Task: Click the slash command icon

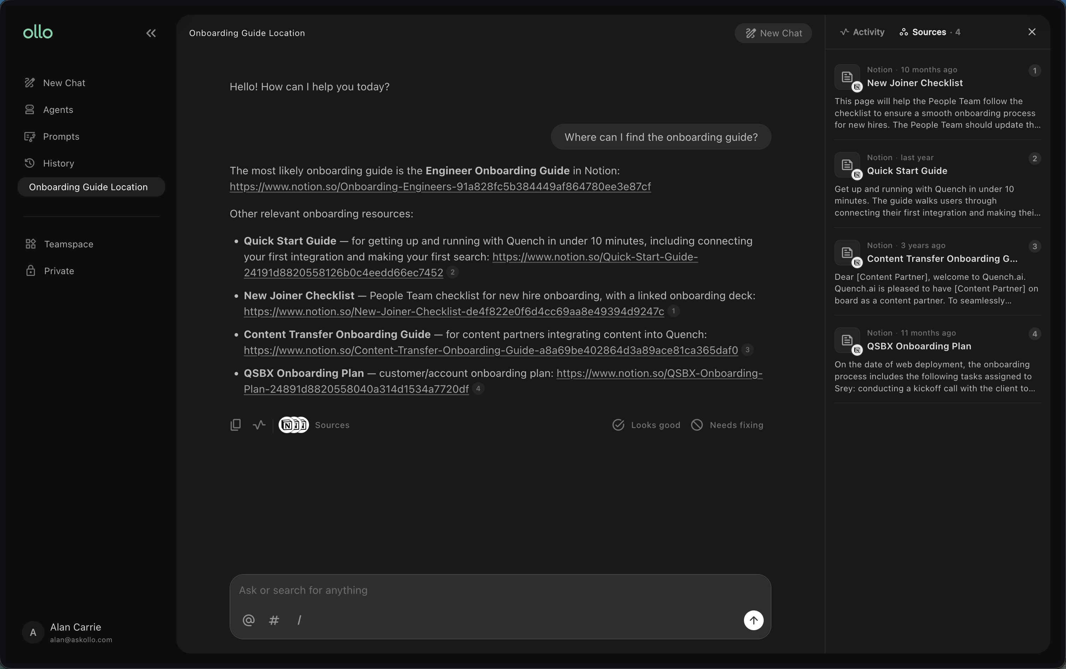Action: tap(299, 620)
